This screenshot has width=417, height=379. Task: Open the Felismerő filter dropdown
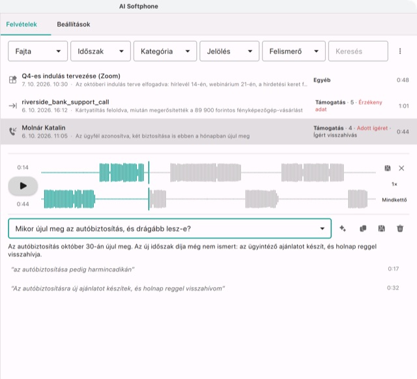[294, 51]
